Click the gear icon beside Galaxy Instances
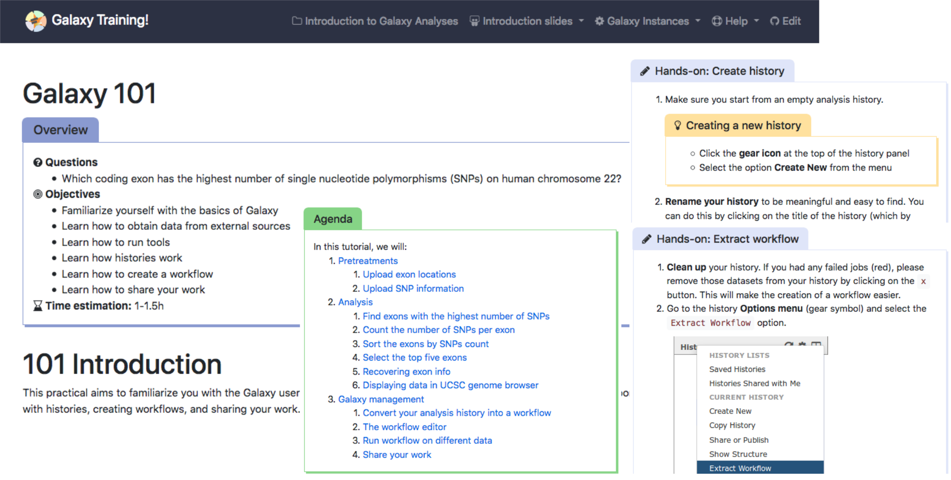951x480 pixels. point(599,21)
